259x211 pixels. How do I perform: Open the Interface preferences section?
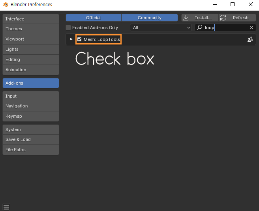click(x=31, y=19)
